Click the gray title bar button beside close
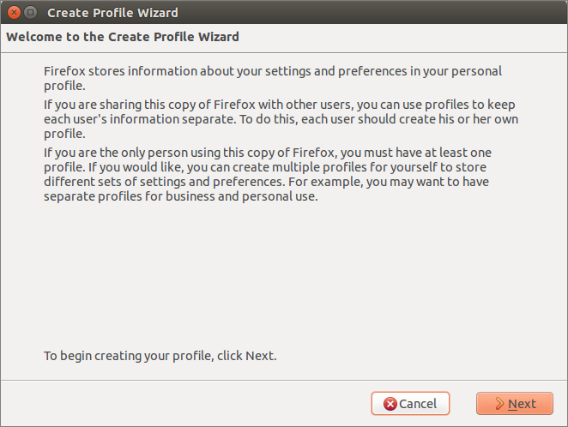 pos(30,13)
